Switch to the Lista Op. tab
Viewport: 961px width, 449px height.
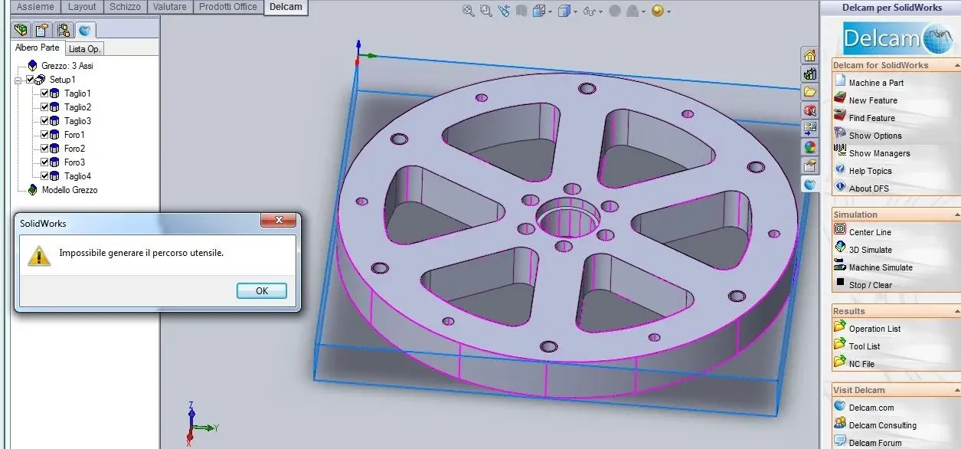click(84, 48)
